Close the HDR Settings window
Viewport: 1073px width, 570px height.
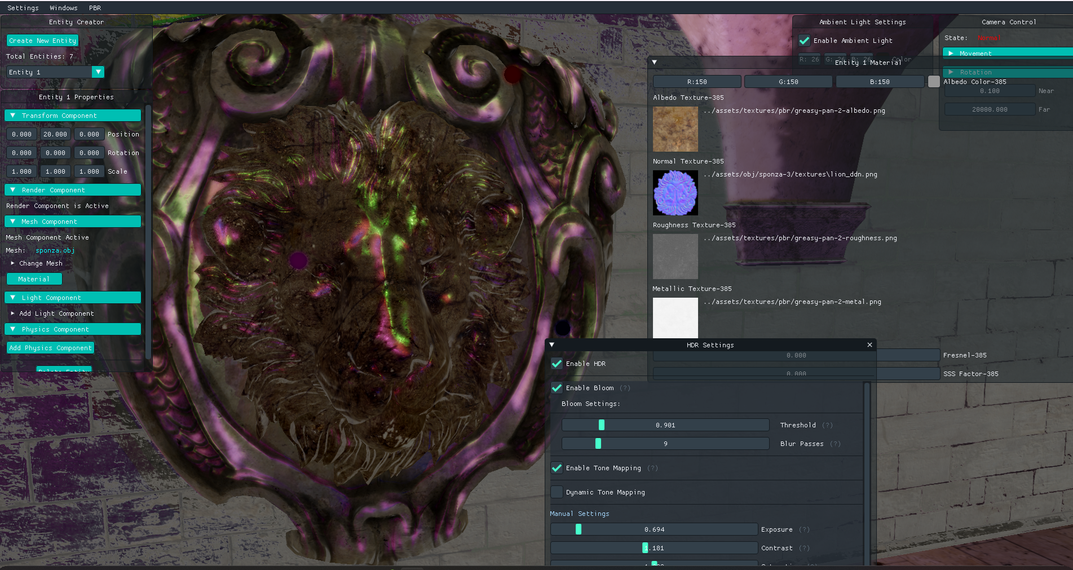(x=869, y=345)
